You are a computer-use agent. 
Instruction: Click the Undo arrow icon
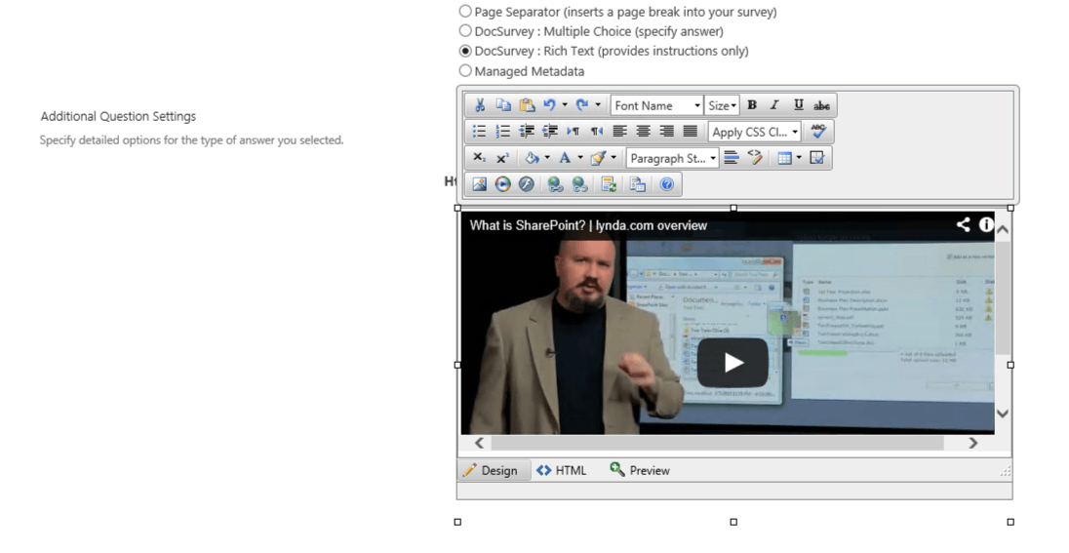pyautogui.click(x=549, y=105)
